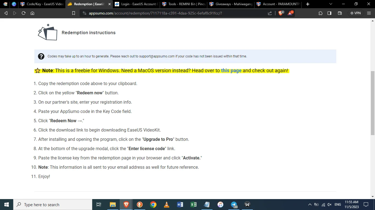Click the scrollbar down arrow
375x210 pixels.
click(x=373, y=197)
